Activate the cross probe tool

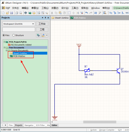coord(100,13)
